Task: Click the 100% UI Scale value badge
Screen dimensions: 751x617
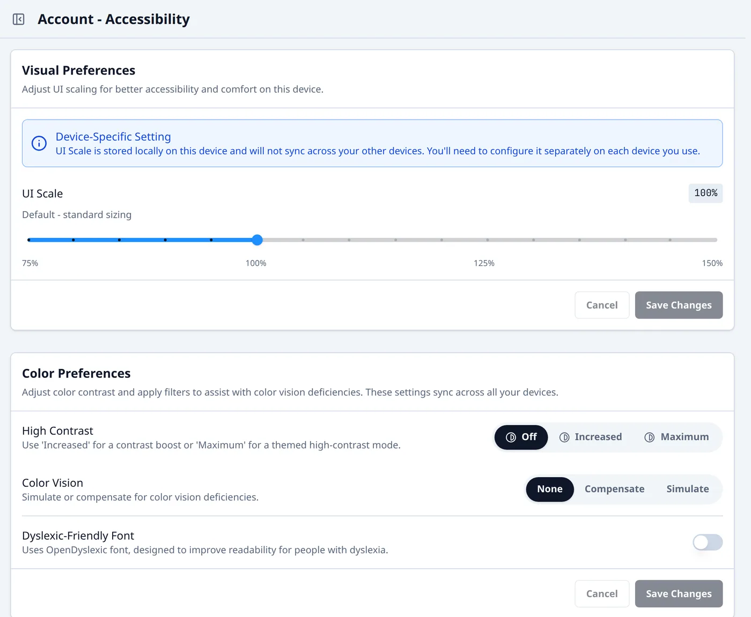Action: tap(705, 193)
